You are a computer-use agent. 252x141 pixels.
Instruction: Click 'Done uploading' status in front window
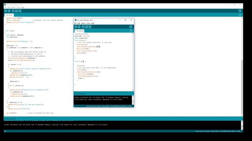coord(80,94)
